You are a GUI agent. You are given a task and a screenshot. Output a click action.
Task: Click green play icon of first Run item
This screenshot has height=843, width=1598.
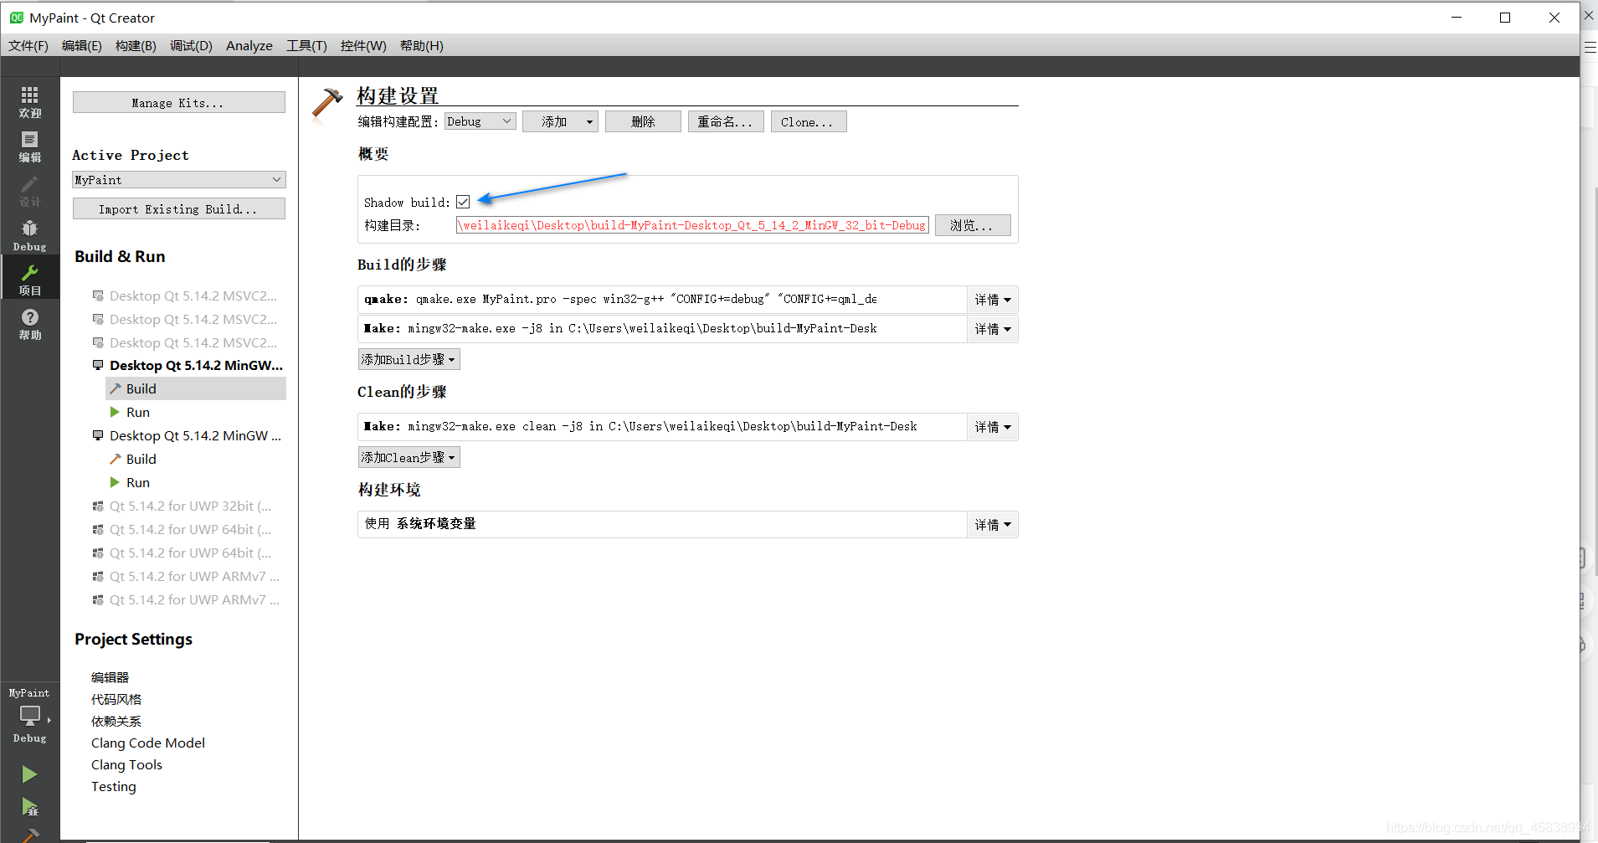click(115, 412)
